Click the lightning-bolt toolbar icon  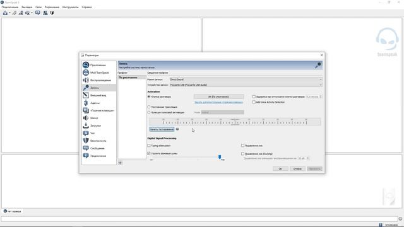[x=52, y=13]
